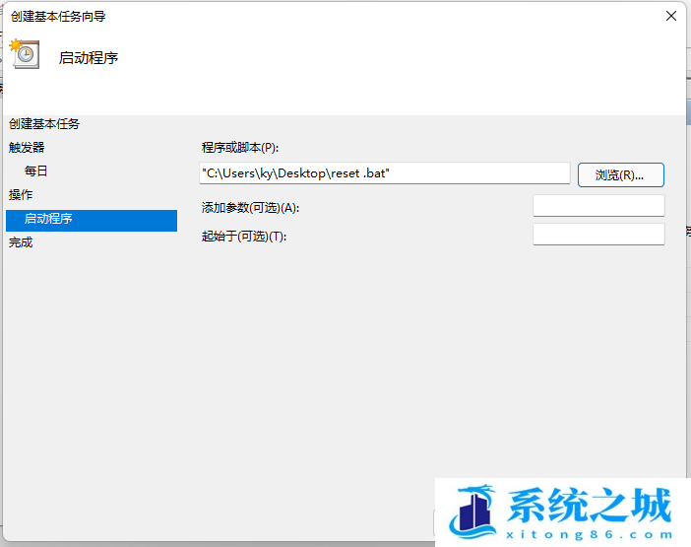Open the 操作 wizard step
This screenshot has height=547, width=691.
click(21, 195)
